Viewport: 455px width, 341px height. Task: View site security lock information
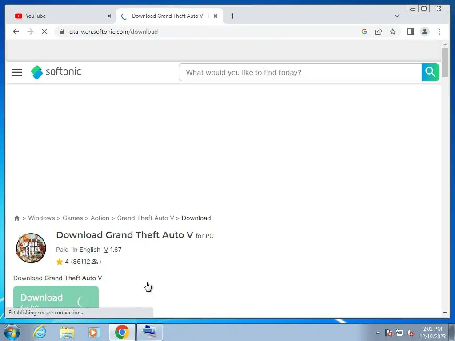click(62, 32)
